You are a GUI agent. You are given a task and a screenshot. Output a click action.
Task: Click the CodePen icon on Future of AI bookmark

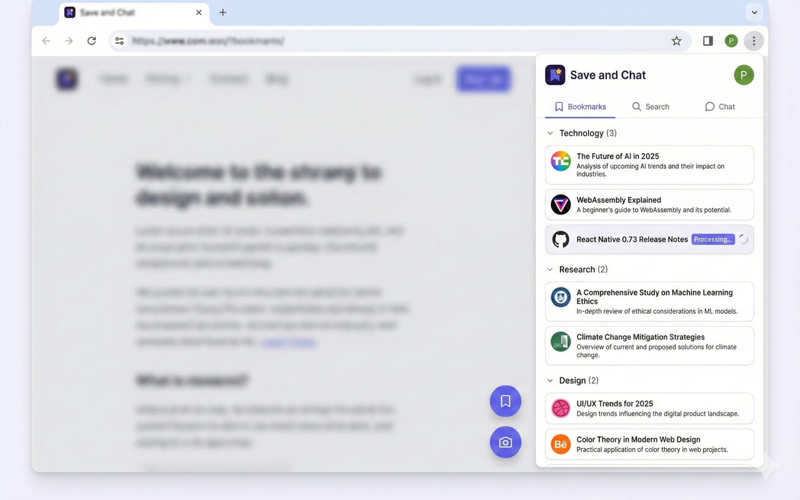pyautogui.click(x=560, y=161)
